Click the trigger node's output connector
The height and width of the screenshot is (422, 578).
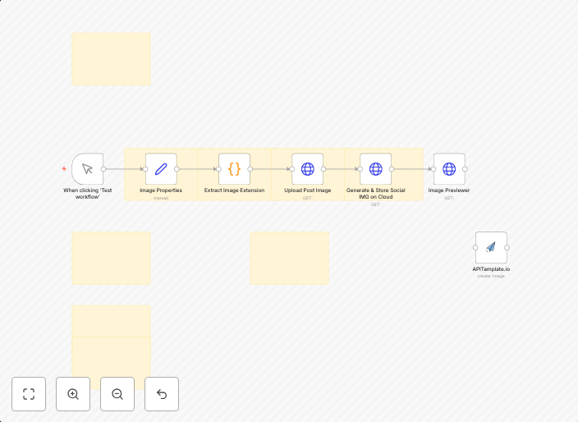pyautogui.click(x=103, y=169)
